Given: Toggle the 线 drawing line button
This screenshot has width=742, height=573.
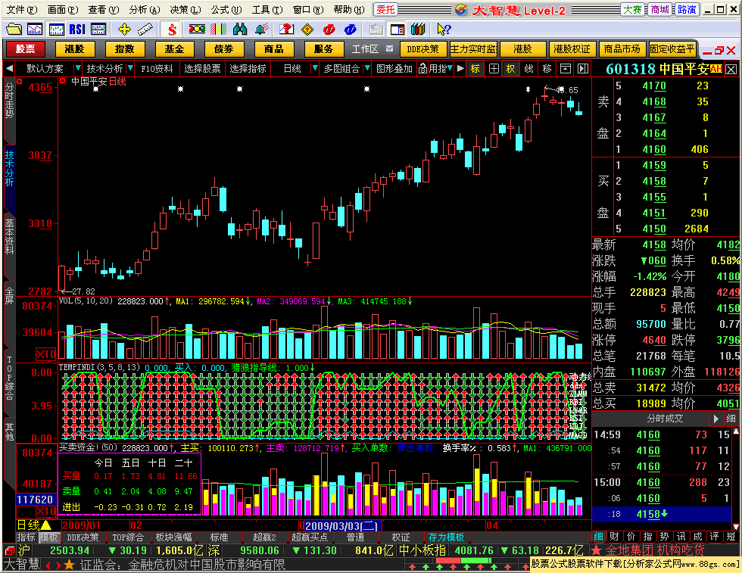Looking at the screenshot, I should tap(528, 69).
